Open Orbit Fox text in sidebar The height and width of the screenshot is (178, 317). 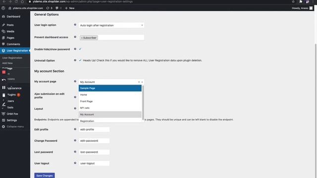pyautogui.click(x=12, y=114)
